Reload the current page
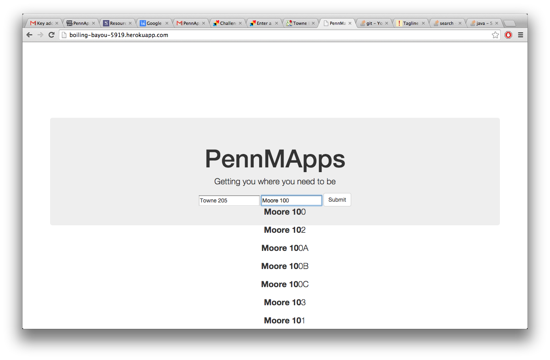This screenshot has width=550, height=360. coord(51,35)
